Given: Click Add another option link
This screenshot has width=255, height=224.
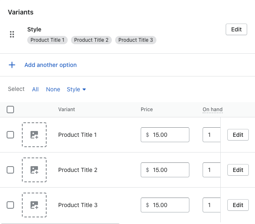Looking at the screenshot, I should (x=51, y=65).
